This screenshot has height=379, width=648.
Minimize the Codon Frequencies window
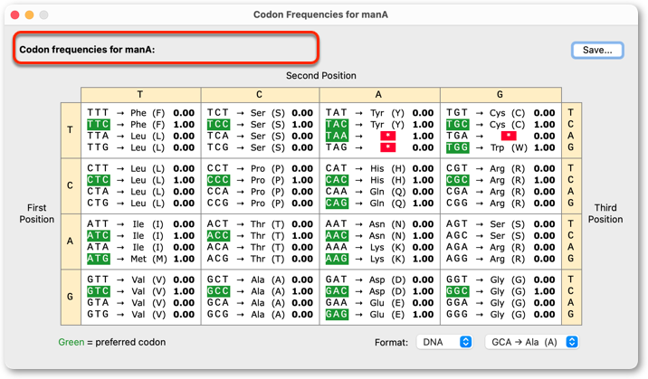(x=29, y=14)
